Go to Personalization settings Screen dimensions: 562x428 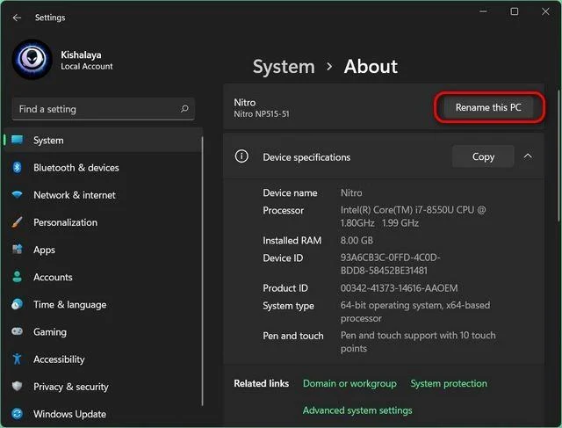pyautogui.click(x=104, y=222)
